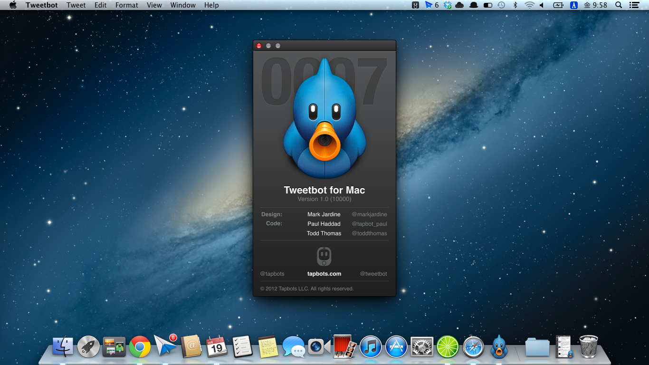The height and width of the screenshot is (365, 649).
Task: Open the Tweetbot application menu
Action: [x=42, y=5]
